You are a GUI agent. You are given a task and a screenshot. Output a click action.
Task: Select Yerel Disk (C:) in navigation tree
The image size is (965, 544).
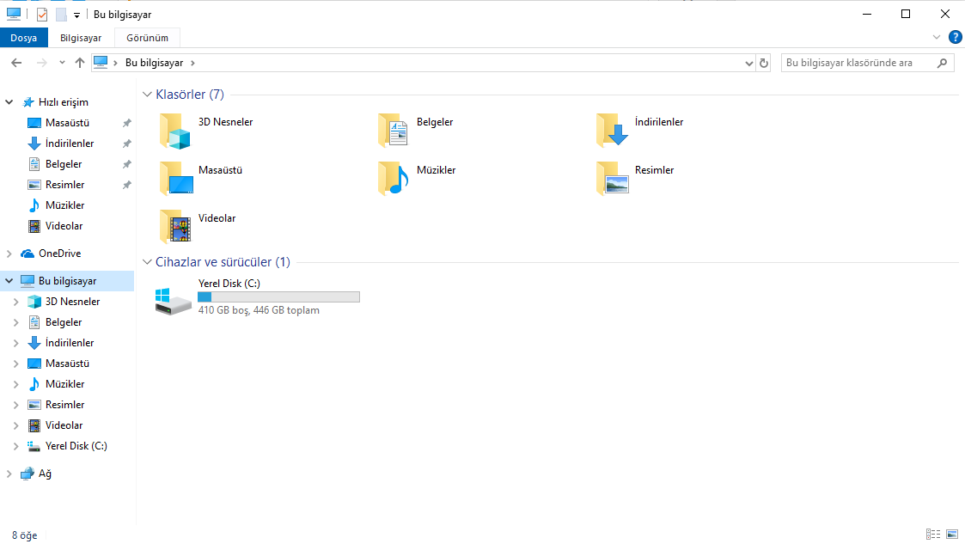tap(76, 446)
